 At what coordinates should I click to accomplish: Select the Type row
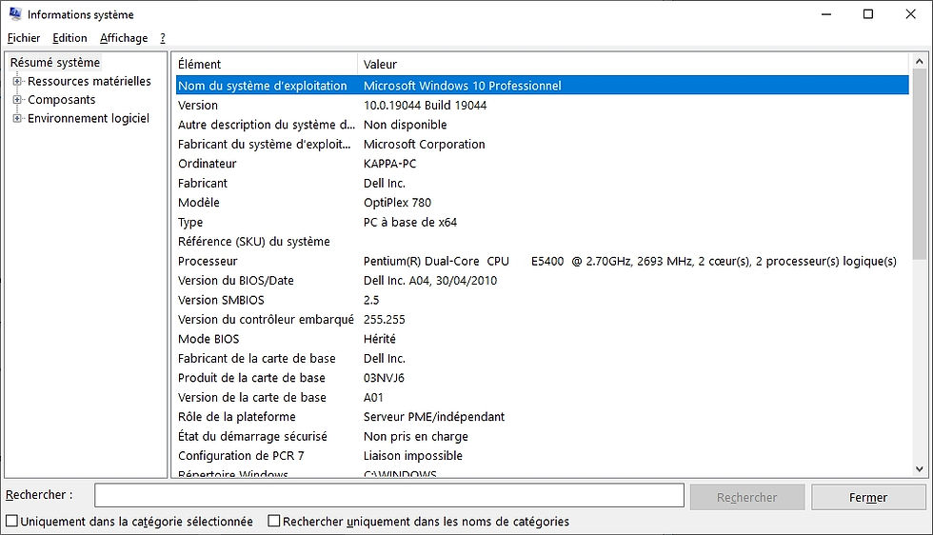[x=542, y=222]
